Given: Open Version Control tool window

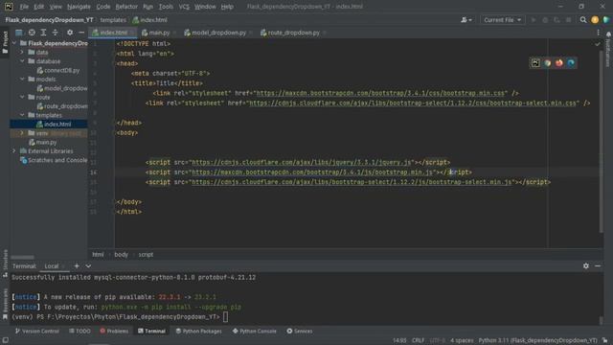Looking at the screenshot, I should [x=36, y=331].
